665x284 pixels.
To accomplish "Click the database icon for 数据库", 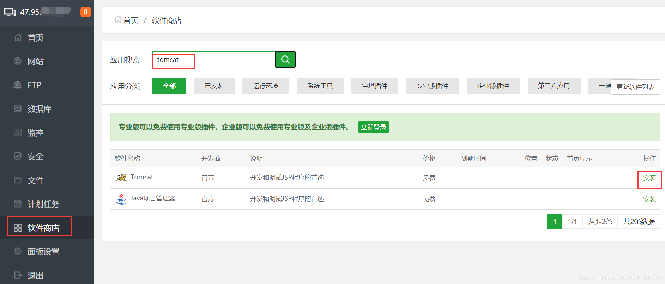I will click(18, 109).
